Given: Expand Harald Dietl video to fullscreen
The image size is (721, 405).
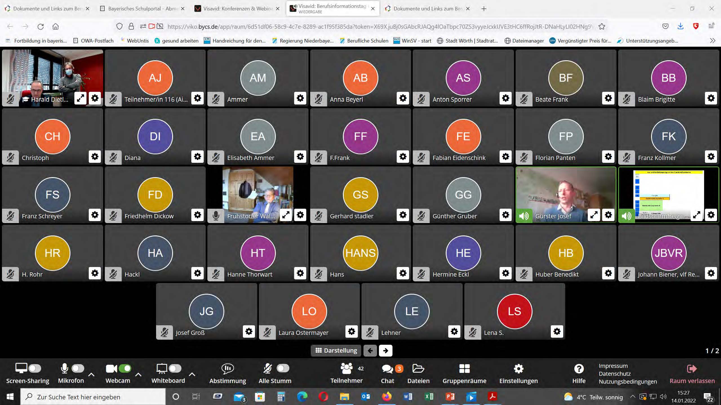Looking at the screenshot, I should point(80,98).
